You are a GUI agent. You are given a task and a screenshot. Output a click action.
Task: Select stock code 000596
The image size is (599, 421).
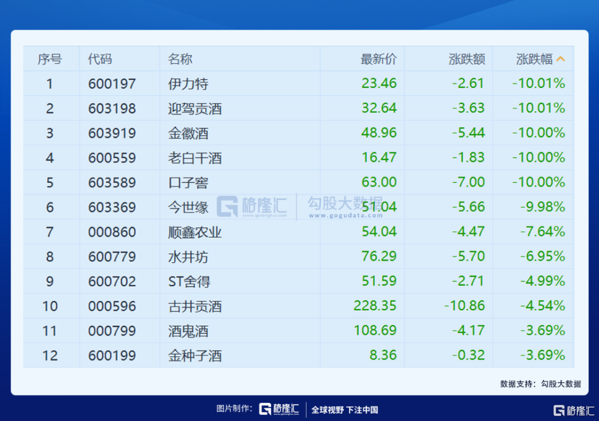[112, 306]
